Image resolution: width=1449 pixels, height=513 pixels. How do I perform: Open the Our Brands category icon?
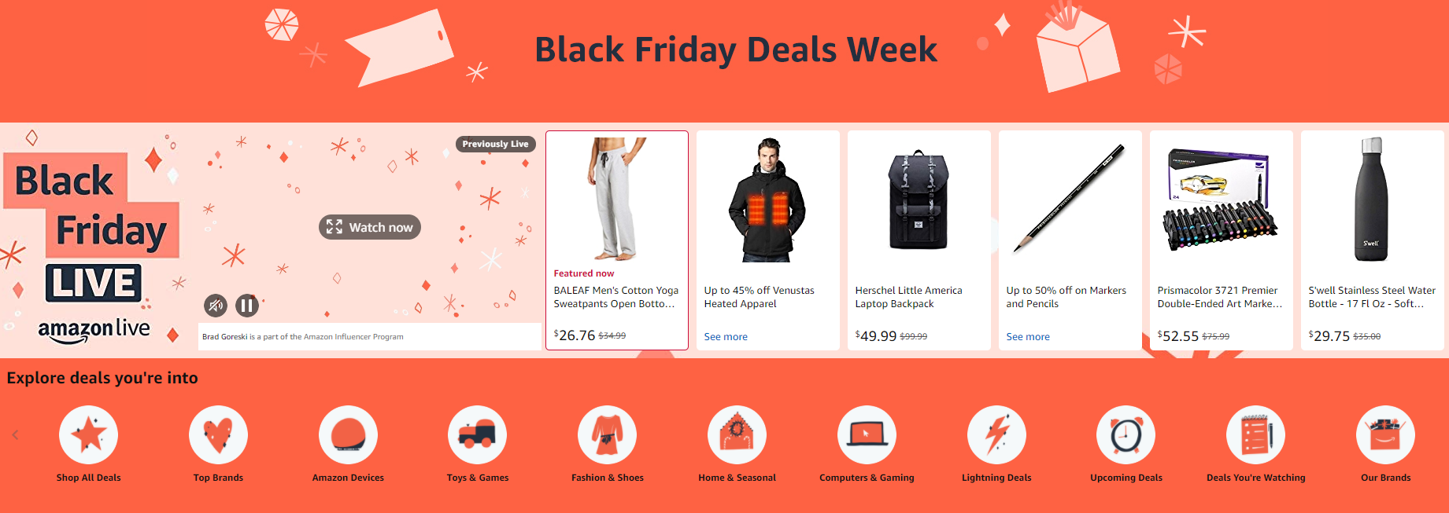(x=1385, y=434)
